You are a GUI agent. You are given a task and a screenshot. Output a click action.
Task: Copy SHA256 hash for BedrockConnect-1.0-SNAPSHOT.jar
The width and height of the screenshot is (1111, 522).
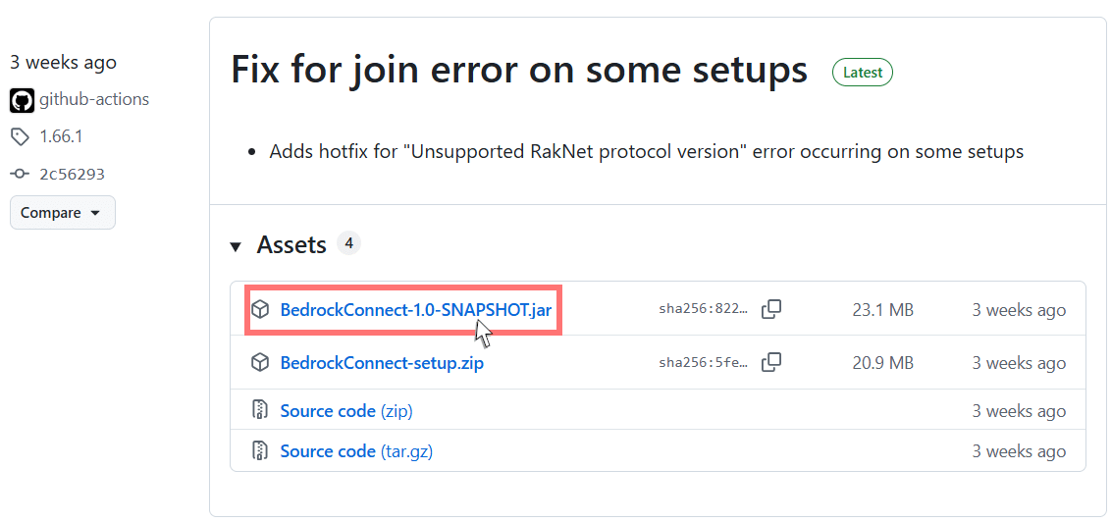(771, 309)
